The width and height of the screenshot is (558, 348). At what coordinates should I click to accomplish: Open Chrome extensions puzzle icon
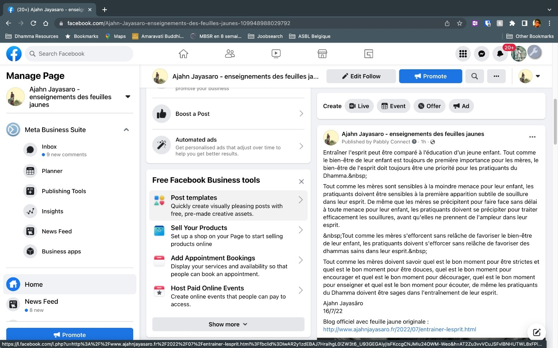coord(512,23)
